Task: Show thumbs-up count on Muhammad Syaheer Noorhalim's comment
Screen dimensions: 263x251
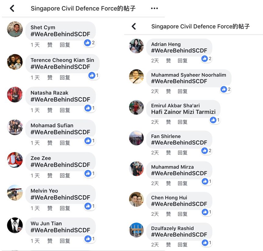Action: (x=226, y=89)
